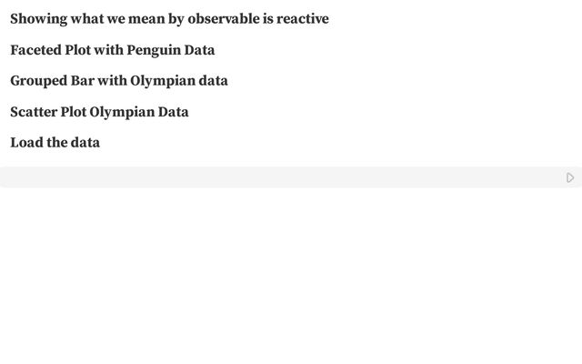Click the word 'reactive' in the first heading
Viewport: 582px width, 364px height.
click(301, 19)
